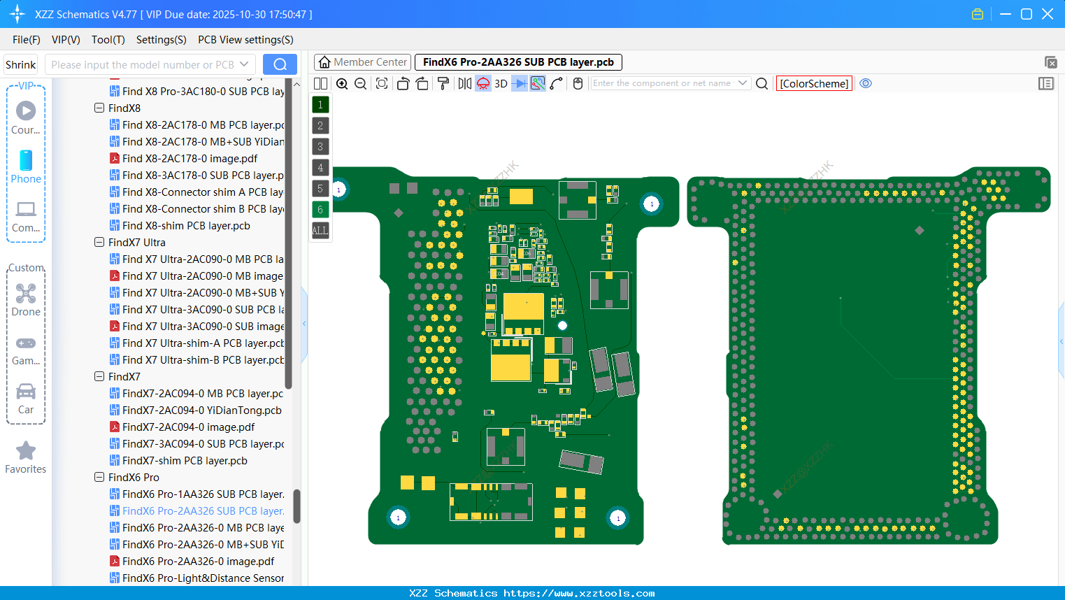Click the fit-to-screen view icon
The image size is (1065, 600).
pos(382,84)
